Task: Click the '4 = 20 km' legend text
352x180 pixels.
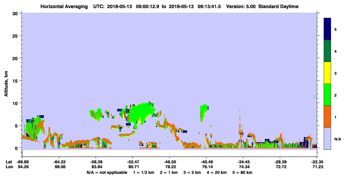Action: 216,172
